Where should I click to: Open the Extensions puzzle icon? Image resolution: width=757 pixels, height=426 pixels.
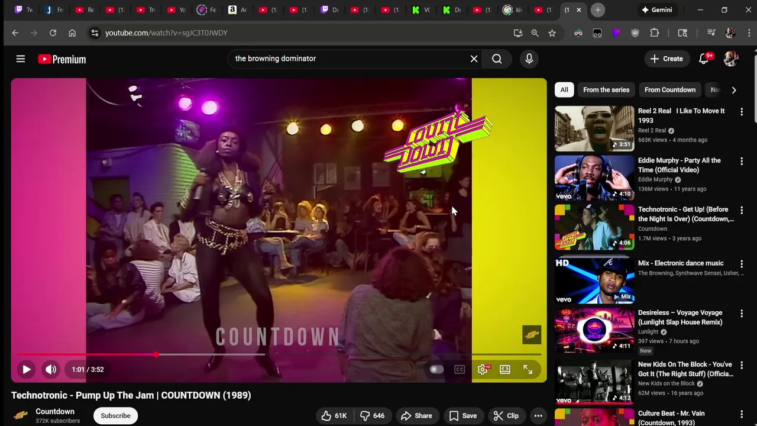click(x=655, y=33)
